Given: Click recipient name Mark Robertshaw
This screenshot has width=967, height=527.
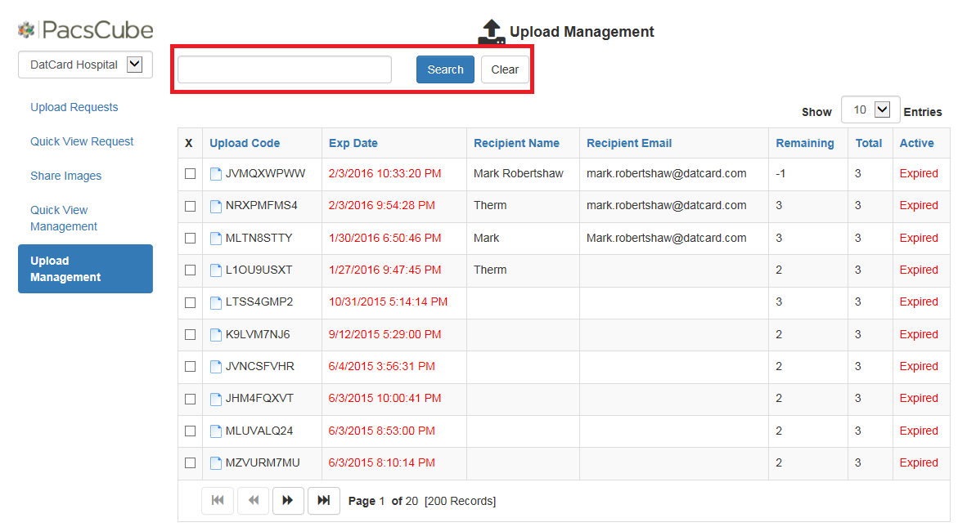Looking at the screenshot, I should point(518,173).
